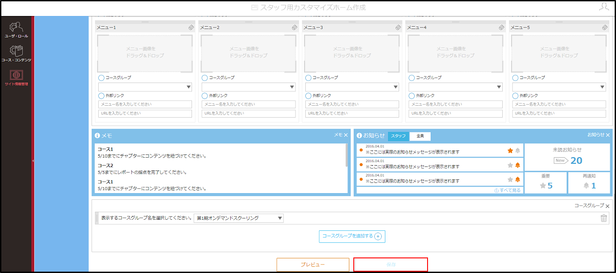Click URL input field in メニュー5
Image resolution: width=616 pixels, height=273 pixels.
[559, 114]
